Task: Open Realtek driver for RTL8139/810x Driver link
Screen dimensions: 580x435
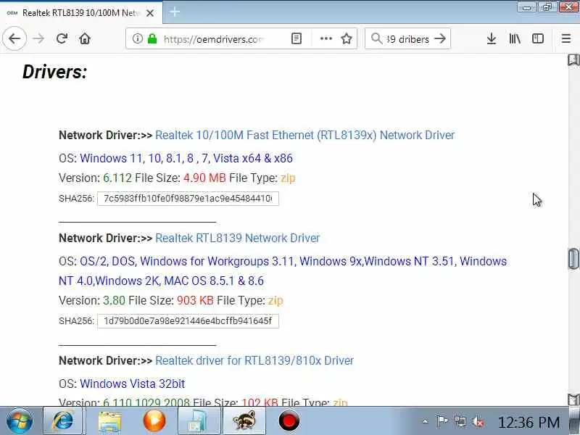Action: [x=254, y=360]
